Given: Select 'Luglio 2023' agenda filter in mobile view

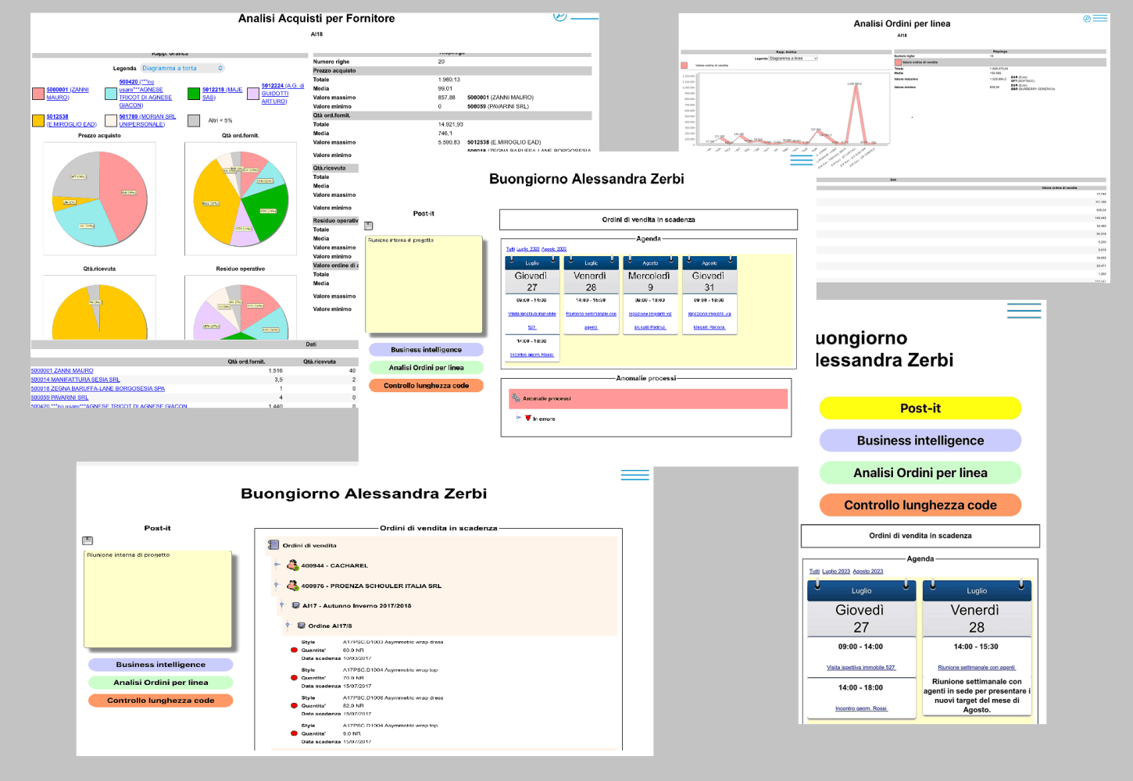Looking at the screenshot, I should coord(835,571).
